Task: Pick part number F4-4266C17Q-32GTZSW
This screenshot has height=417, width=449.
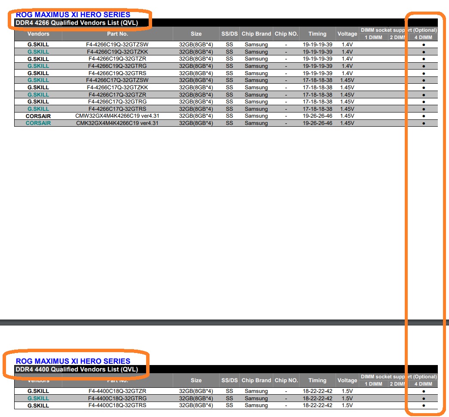Action: tap(117, 80)
